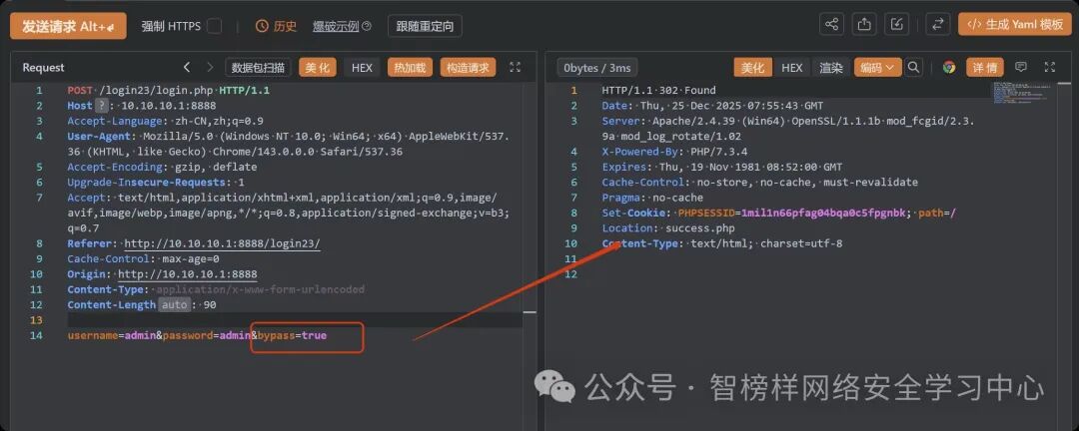1079x431 pixels.
Task: Click the bypass=true parameter in body
Action: (293, 335)
